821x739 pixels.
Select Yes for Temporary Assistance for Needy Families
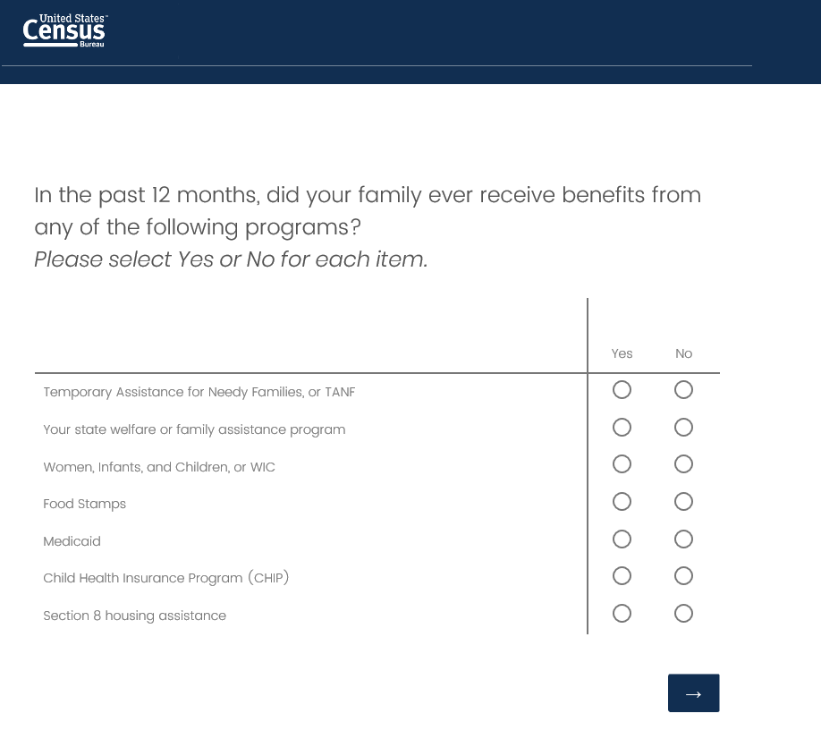pyautogui.click(x=622, y=390)
